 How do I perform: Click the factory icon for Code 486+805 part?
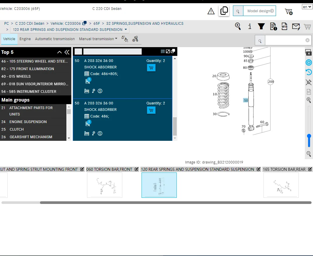coord(87,91)
